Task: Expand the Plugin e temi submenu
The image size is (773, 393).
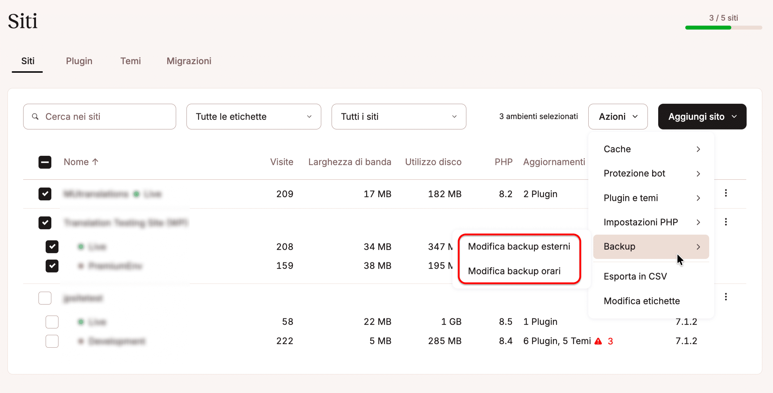Action: point(651,198)
